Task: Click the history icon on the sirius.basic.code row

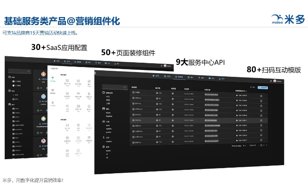Action: click(x=261, y=116)
